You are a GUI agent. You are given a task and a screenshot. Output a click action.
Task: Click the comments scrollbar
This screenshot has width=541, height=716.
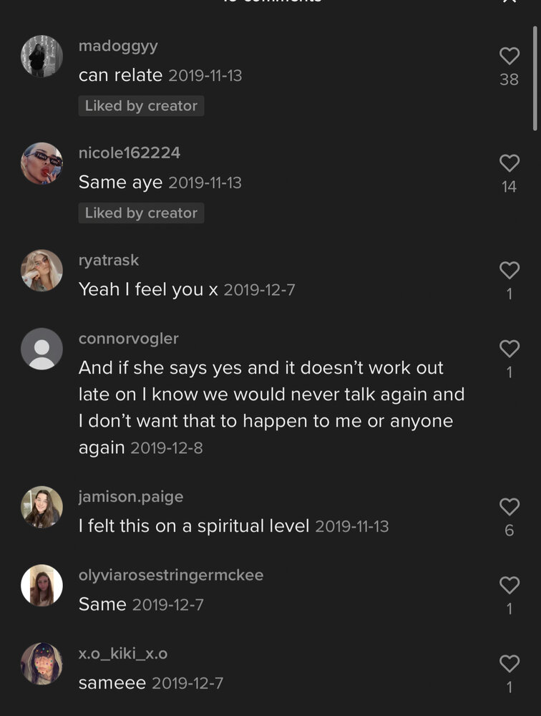coord(535,79)
